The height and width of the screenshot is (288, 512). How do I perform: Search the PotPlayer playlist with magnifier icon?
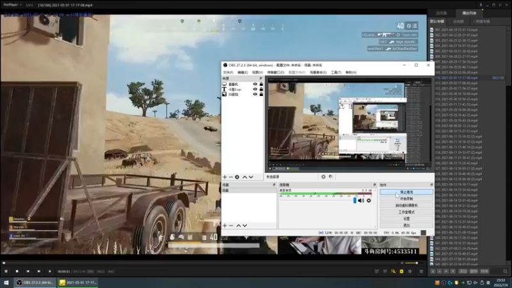(505, 271)
